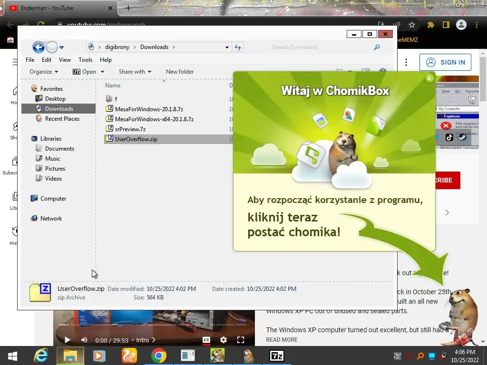Click the refresh button beside address bar
The height and width of the screenshot is (365, 487).
[238, 47]
